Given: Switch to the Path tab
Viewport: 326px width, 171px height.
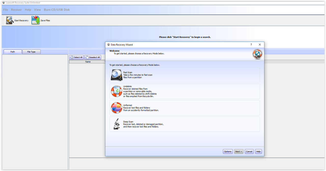Looking at the screenshot, I should pyautogui.click(x=12, y=52).
